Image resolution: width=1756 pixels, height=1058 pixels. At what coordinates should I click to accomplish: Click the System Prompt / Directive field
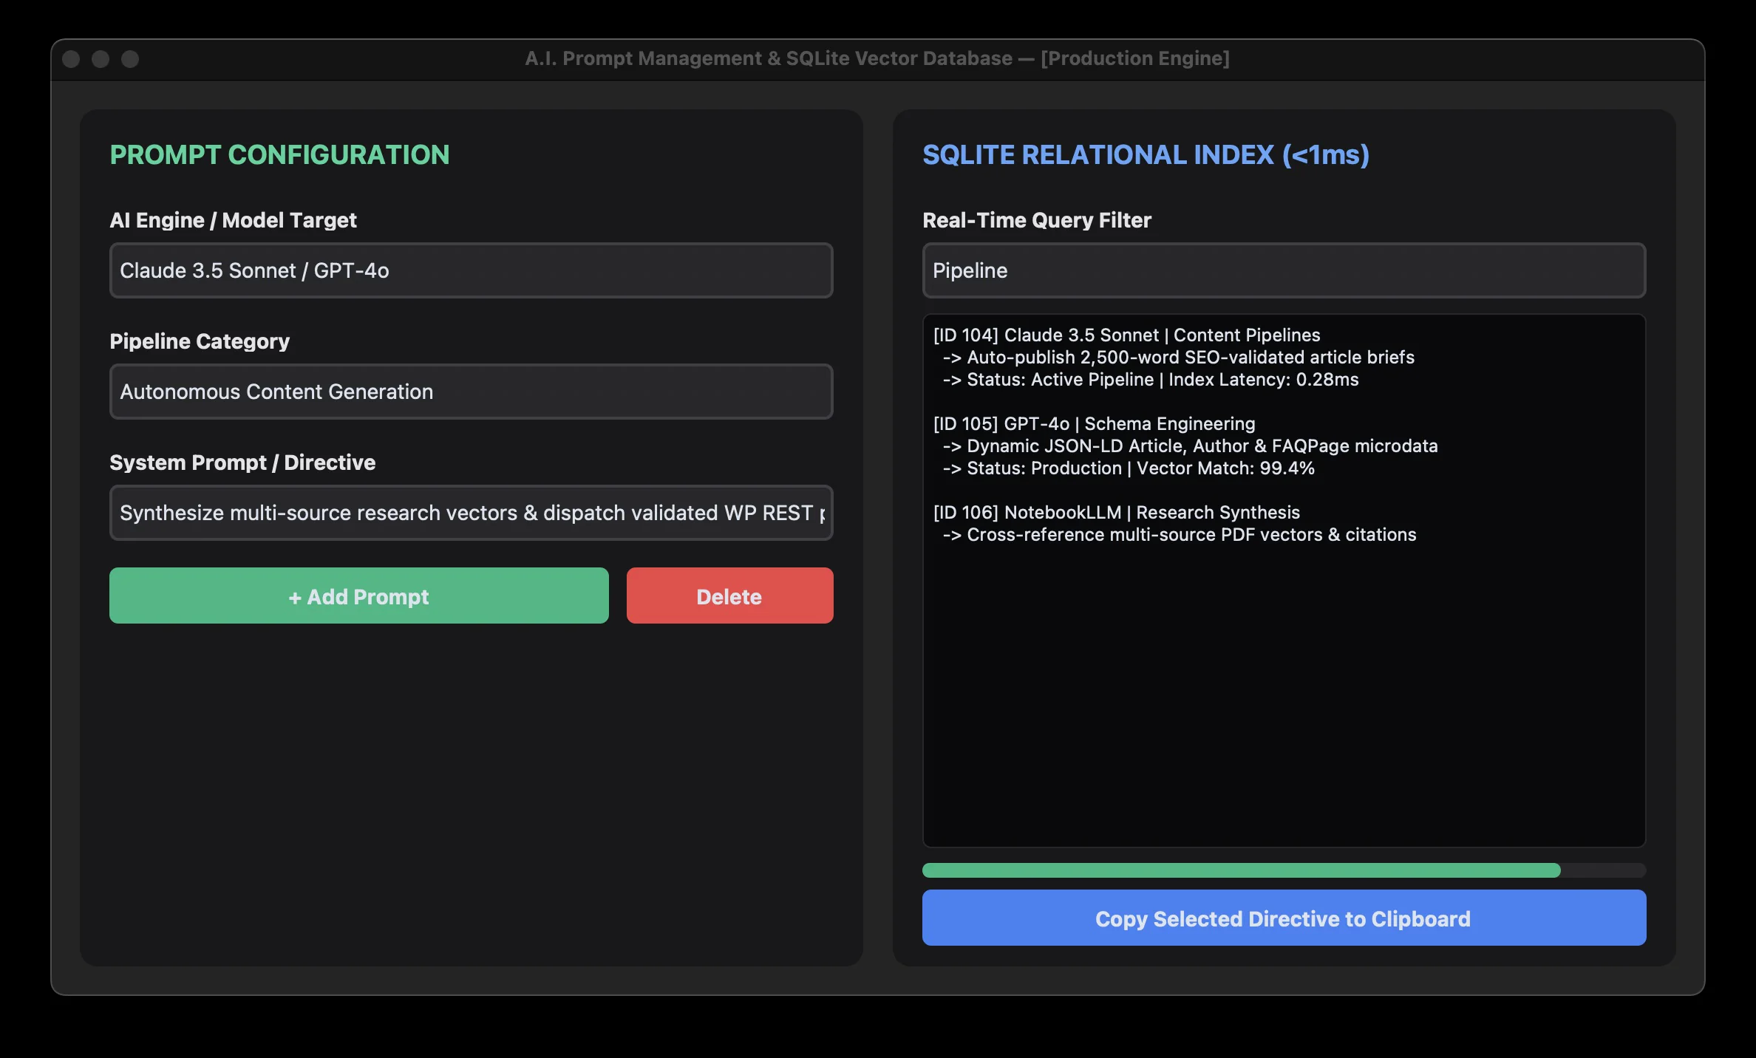(x=471, y=513)
